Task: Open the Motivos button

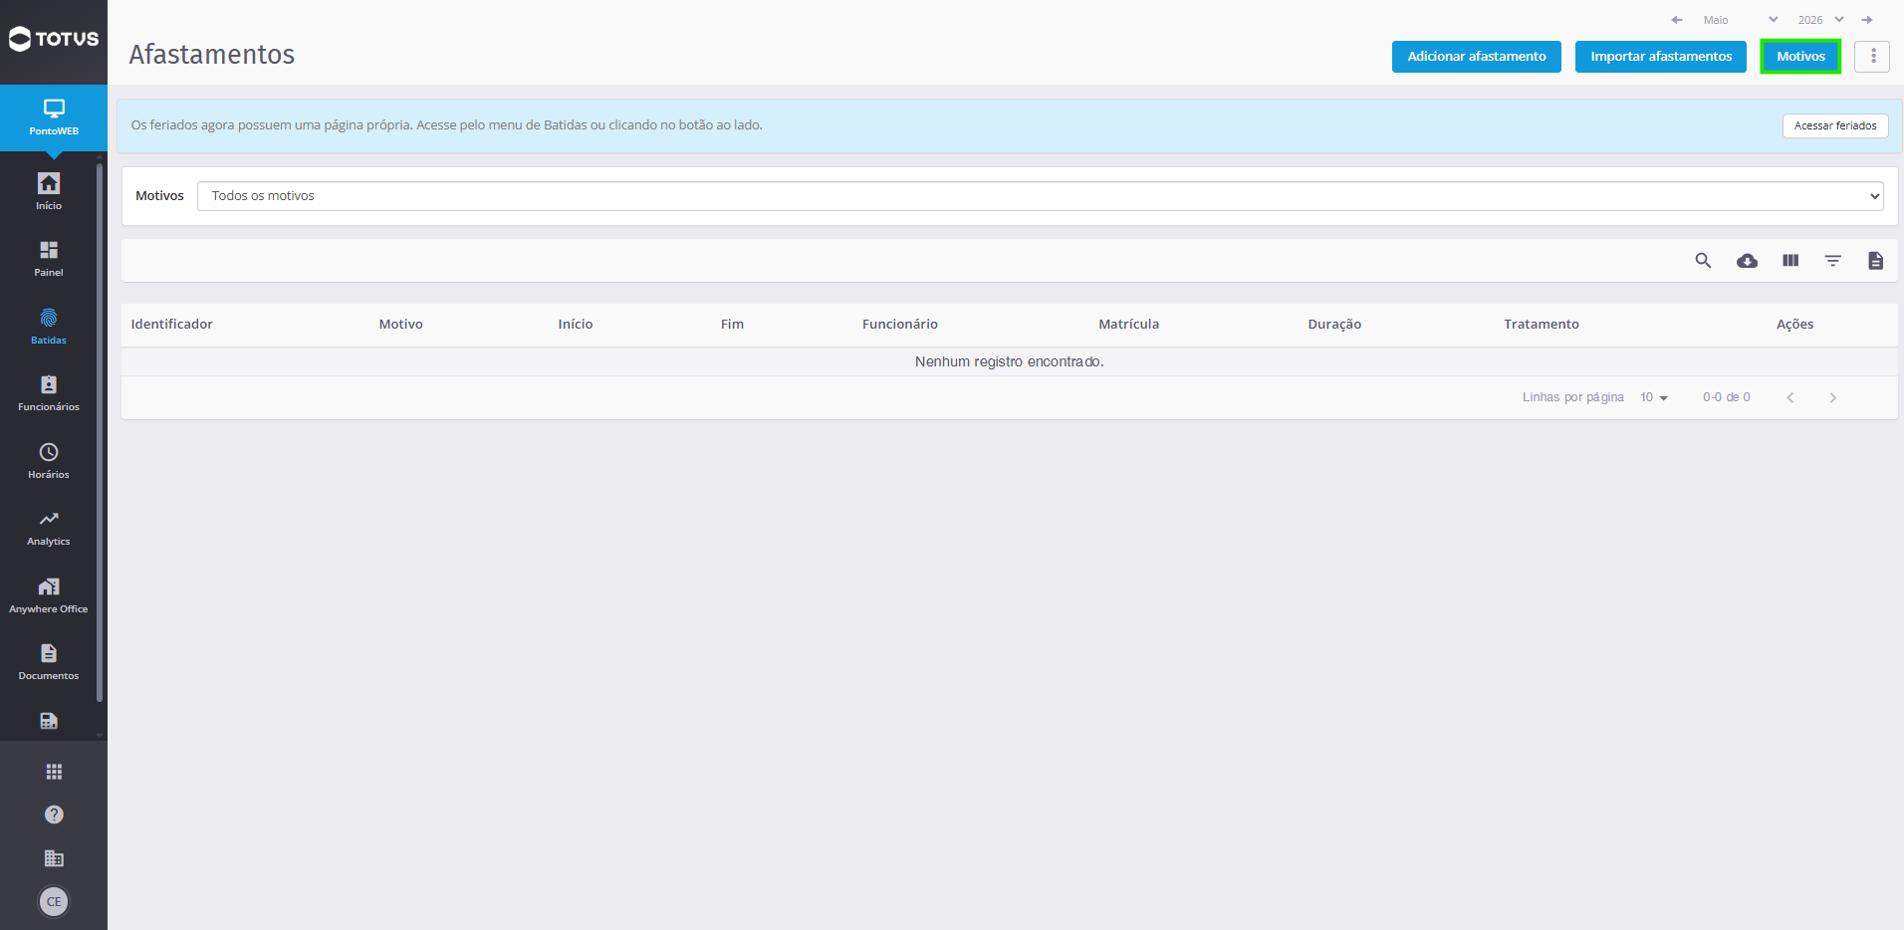Action: pos(1800,57)
